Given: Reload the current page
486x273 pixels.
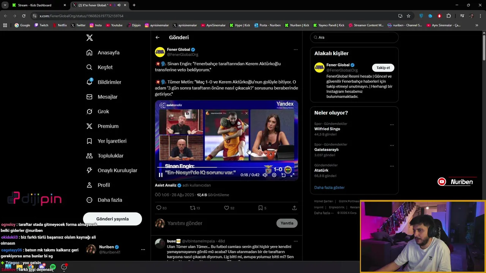Looking at the screenshot, I should pyautogui.click(x=24, y=16).
